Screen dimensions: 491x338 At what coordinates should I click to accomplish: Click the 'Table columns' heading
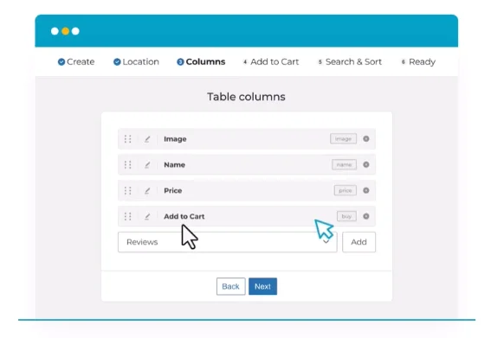[246, 97]
